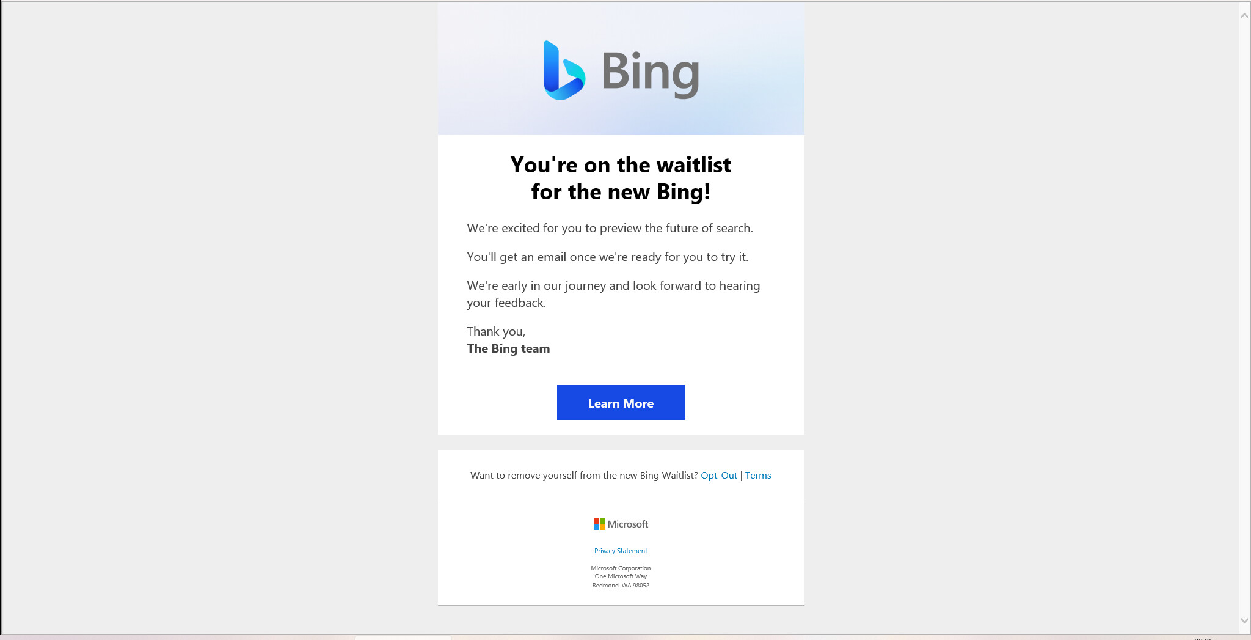
Task: Click the Microsoft four-color squares logo
Action: pos(599,524)
